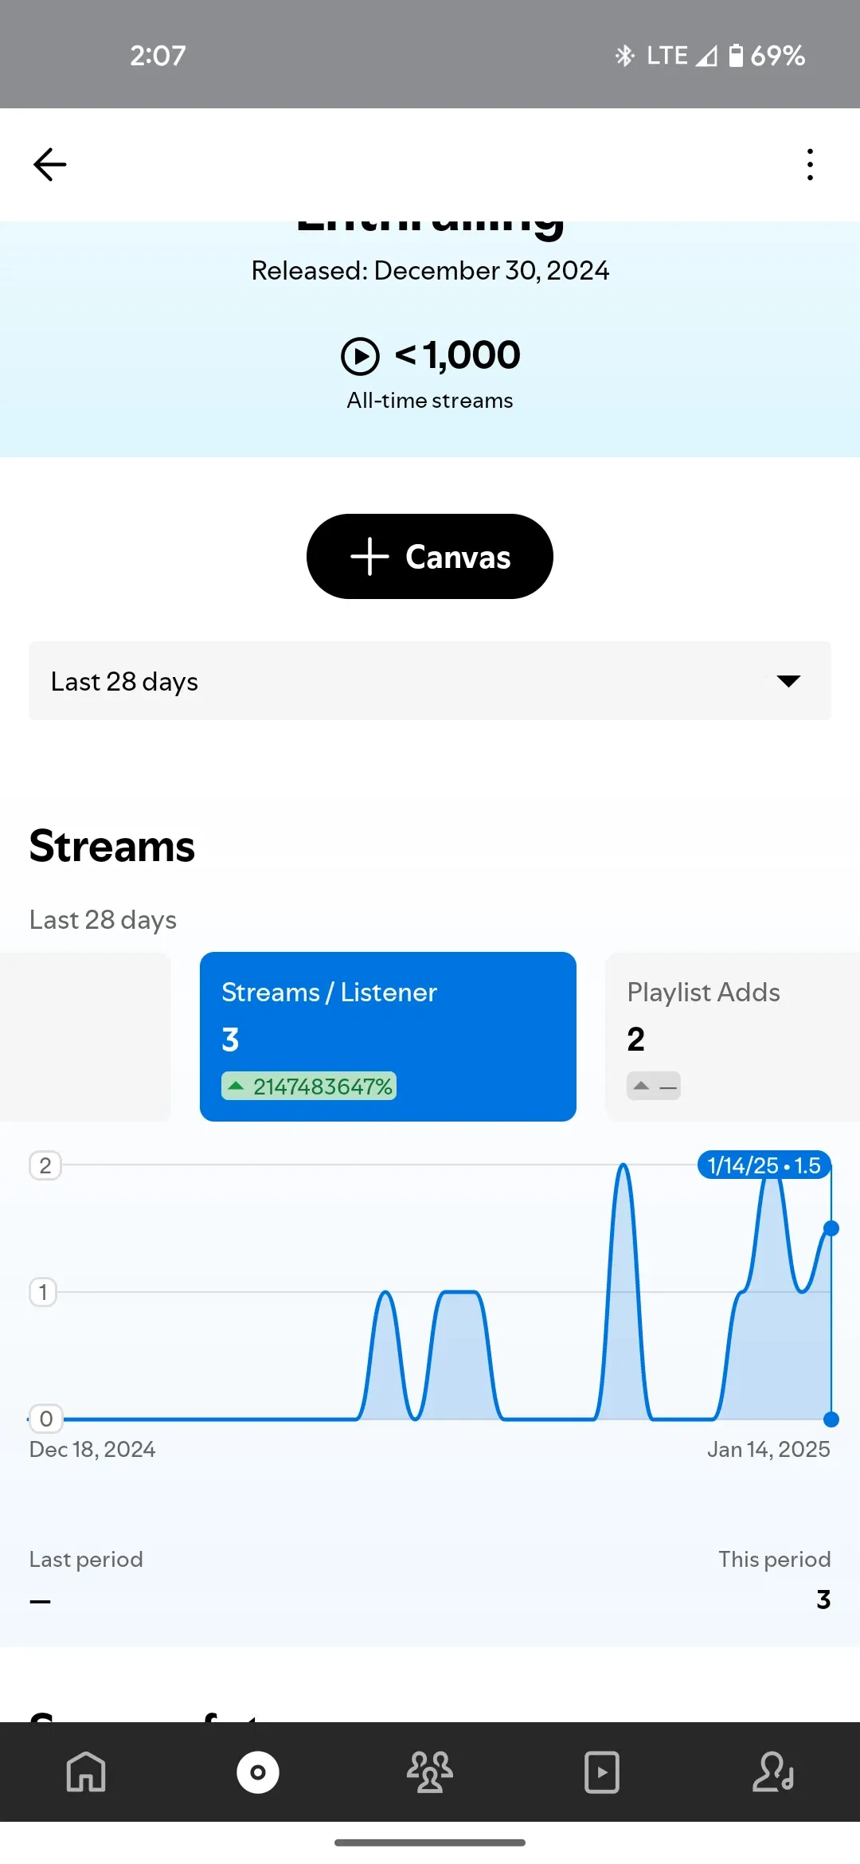Tap the all-time streams play icon
The width and height of the screenshot is (860, 1864).
pos(360,356)
